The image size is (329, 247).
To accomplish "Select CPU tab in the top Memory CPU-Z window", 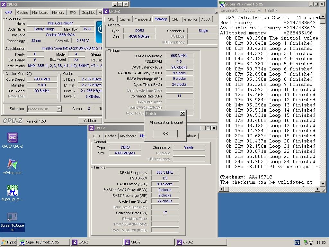I will [x=111, y=19].
